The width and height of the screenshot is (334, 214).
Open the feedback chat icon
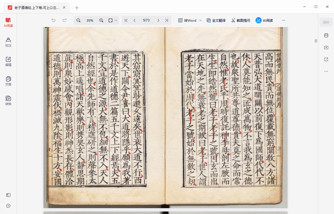pyautogui.click(x=8, y=206)
